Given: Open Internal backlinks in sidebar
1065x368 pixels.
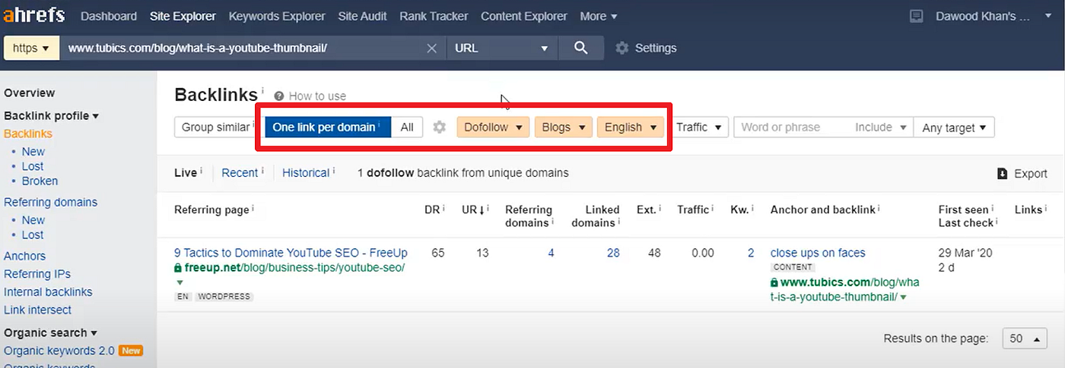Looking at the screenshot, I should (x=48, y=292).
